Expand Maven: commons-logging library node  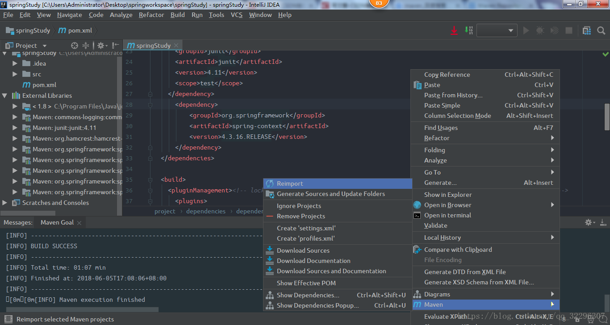coord(15,117)
